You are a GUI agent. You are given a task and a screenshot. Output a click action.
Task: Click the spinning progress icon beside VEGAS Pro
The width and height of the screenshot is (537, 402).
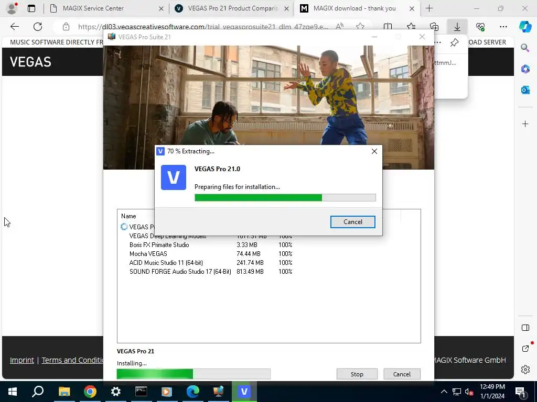point(124,227)
